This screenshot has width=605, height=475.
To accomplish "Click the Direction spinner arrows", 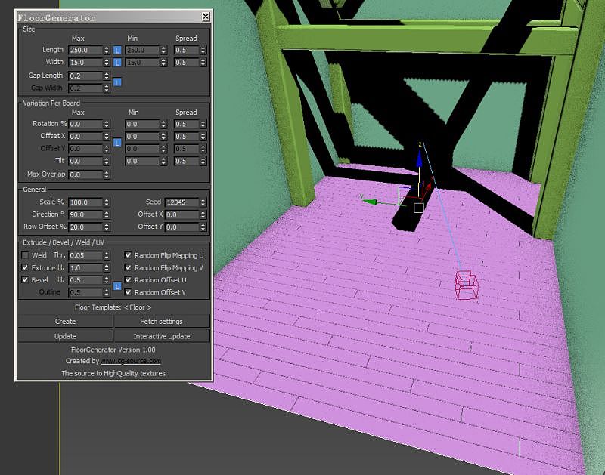I will [107, 214].
